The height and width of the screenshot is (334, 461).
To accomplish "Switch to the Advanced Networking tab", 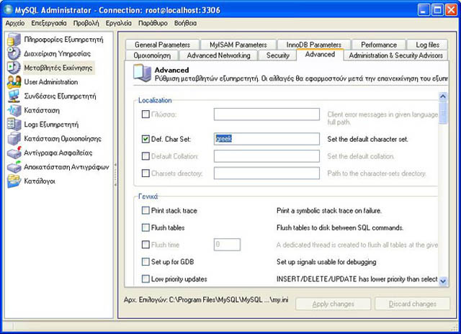I will [218, 55].
